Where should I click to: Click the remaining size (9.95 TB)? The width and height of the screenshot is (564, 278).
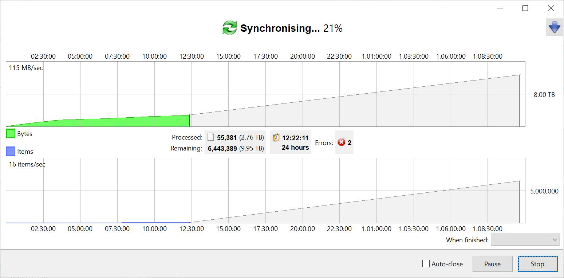252,149
